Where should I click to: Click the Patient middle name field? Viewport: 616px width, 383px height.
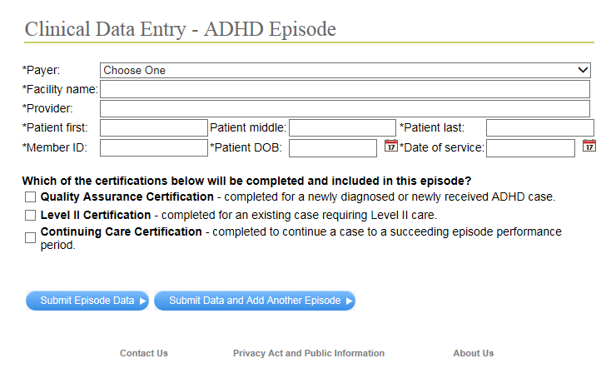pyautogui.click(x=342, y=127)
